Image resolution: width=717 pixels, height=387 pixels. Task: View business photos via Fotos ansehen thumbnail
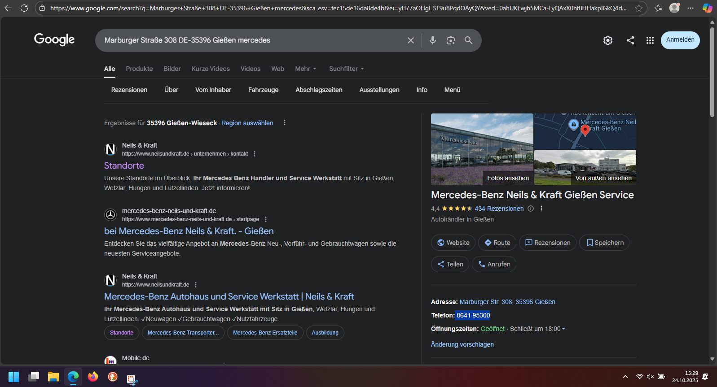tap(482, 149)
